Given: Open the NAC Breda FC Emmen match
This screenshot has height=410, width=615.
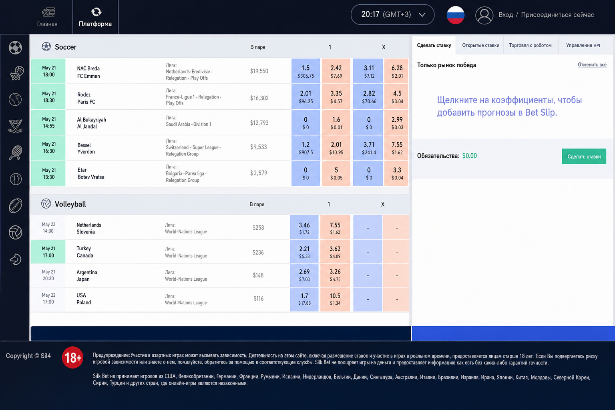Looking at the screenshot, I should [88, 72].
